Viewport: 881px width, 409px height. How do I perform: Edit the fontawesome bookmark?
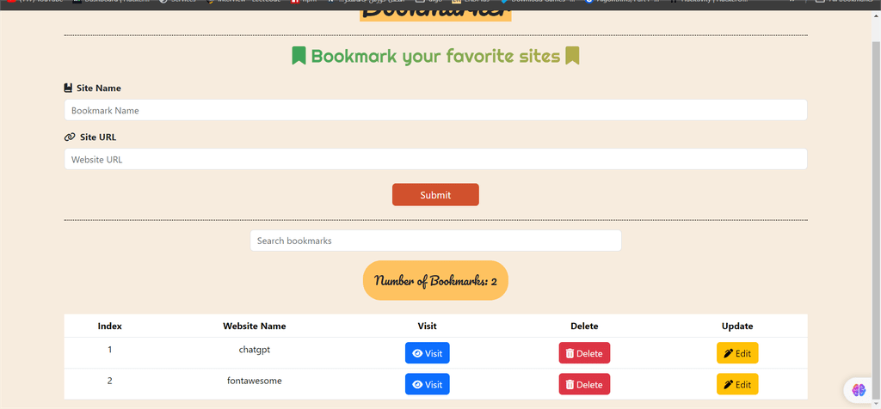pyautogui.click(x=737, y=384)
